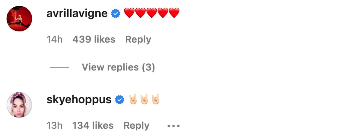Viewport: 364px width, 139px height.
Task: Open more options on skyehoppus comment
Action: pyautogui.click(x=173, y=126)
